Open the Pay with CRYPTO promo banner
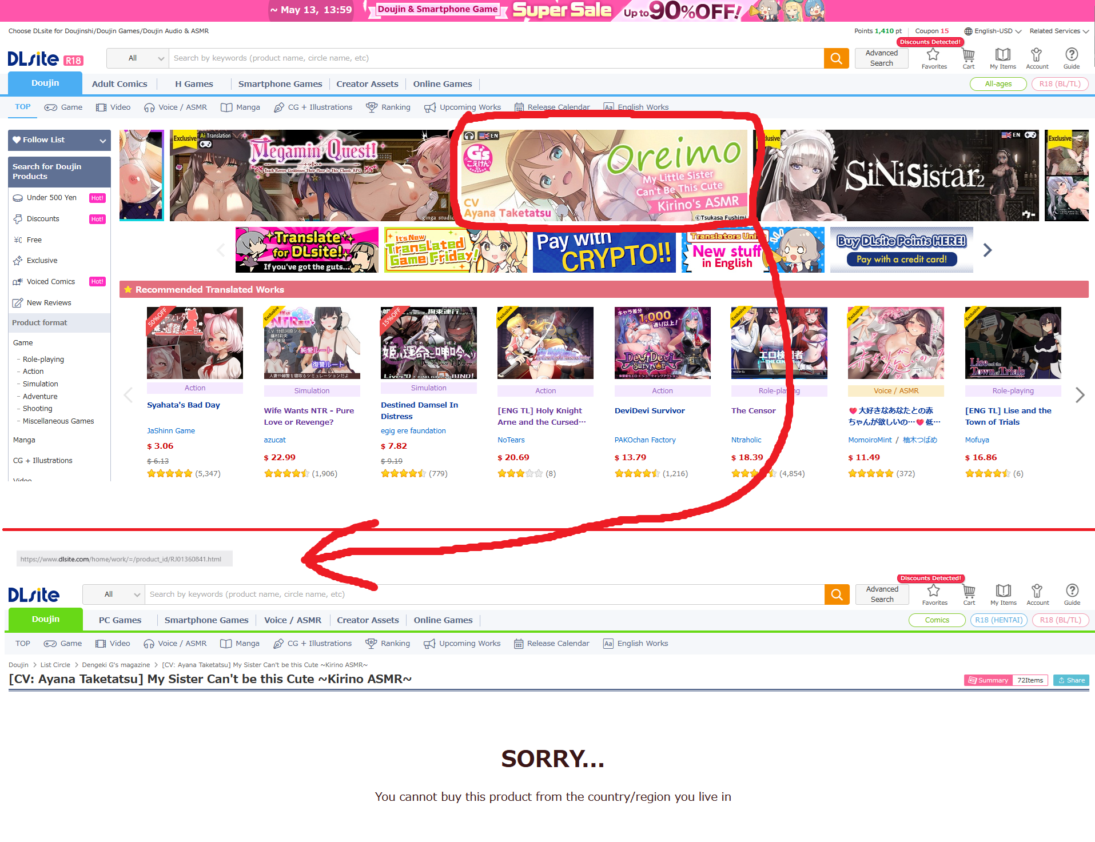 [x=604, y=250]
